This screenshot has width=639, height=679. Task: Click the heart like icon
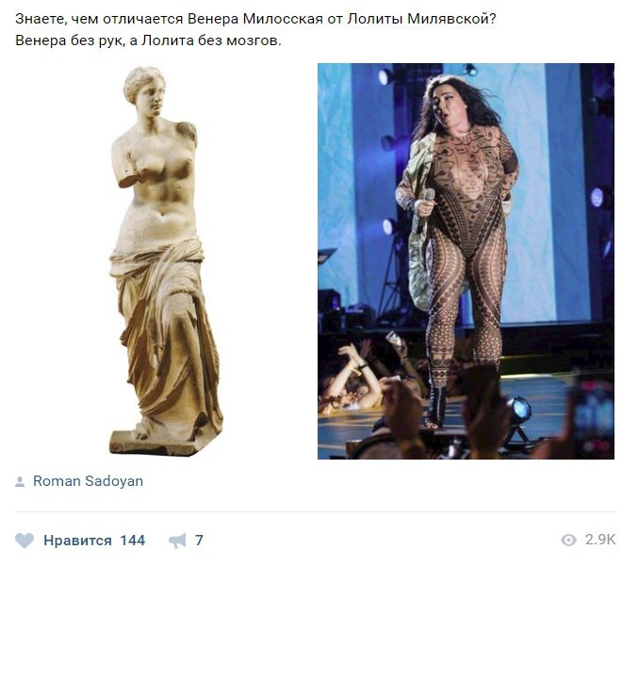[x=25, y=541]
